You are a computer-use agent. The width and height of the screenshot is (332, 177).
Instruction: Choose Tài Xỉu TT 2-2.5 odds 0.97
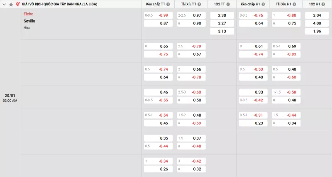point(190,15)
